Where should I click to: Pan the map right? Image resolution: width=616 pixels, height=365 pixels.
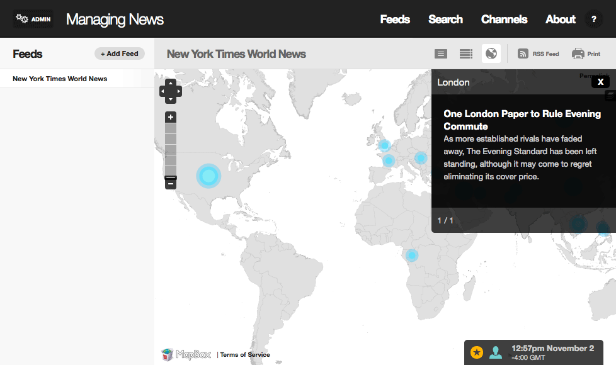tap(179, 91)
